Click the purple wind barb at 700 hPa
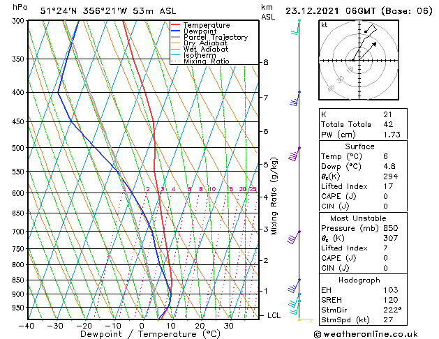Viewport: 439px width, 339px height. tap(293, 237)
